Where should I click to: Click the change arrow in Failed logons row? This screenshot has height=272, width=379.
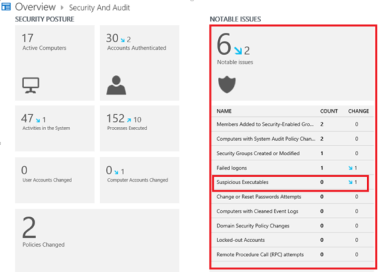pos(351,167)
